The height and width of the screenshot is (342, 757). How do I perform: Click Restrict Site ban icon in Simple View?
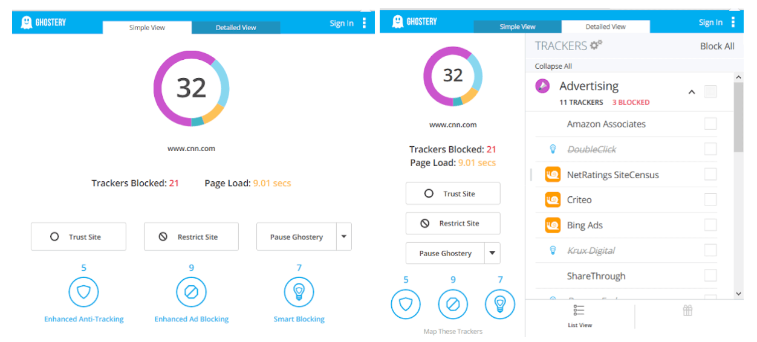coord(163,237)
